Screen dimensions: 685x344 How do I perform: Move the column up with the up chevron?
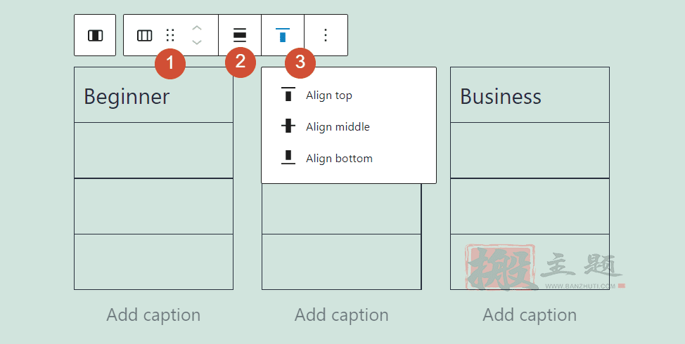pyautogui.click(x=197, y=28)
